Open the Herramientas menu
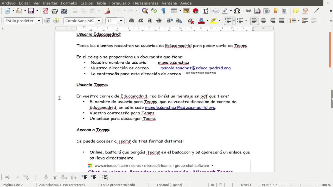Screen dimensions: 333x187 [x=146, y=3]
